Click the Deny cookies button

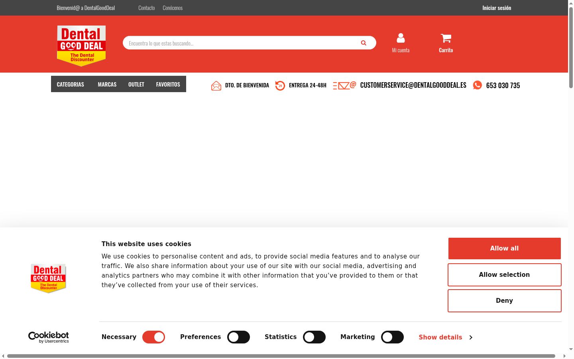[x=505, y=301]
